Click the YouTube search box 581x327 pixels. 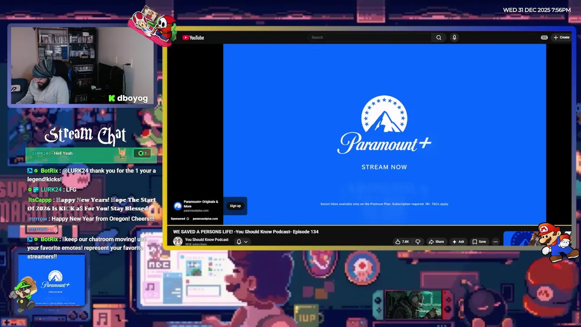point(369,38)
